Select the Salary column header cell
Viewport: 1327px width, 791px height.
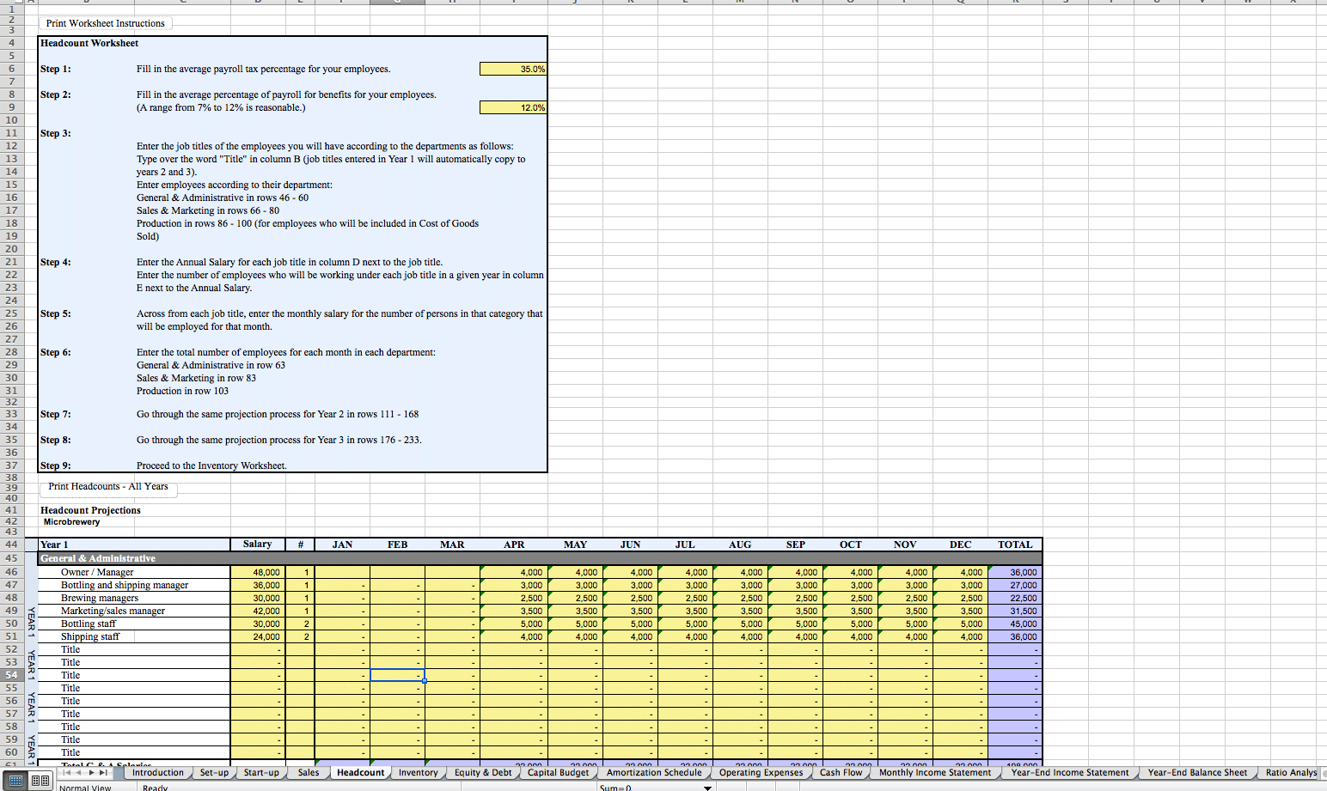(258, 545)
